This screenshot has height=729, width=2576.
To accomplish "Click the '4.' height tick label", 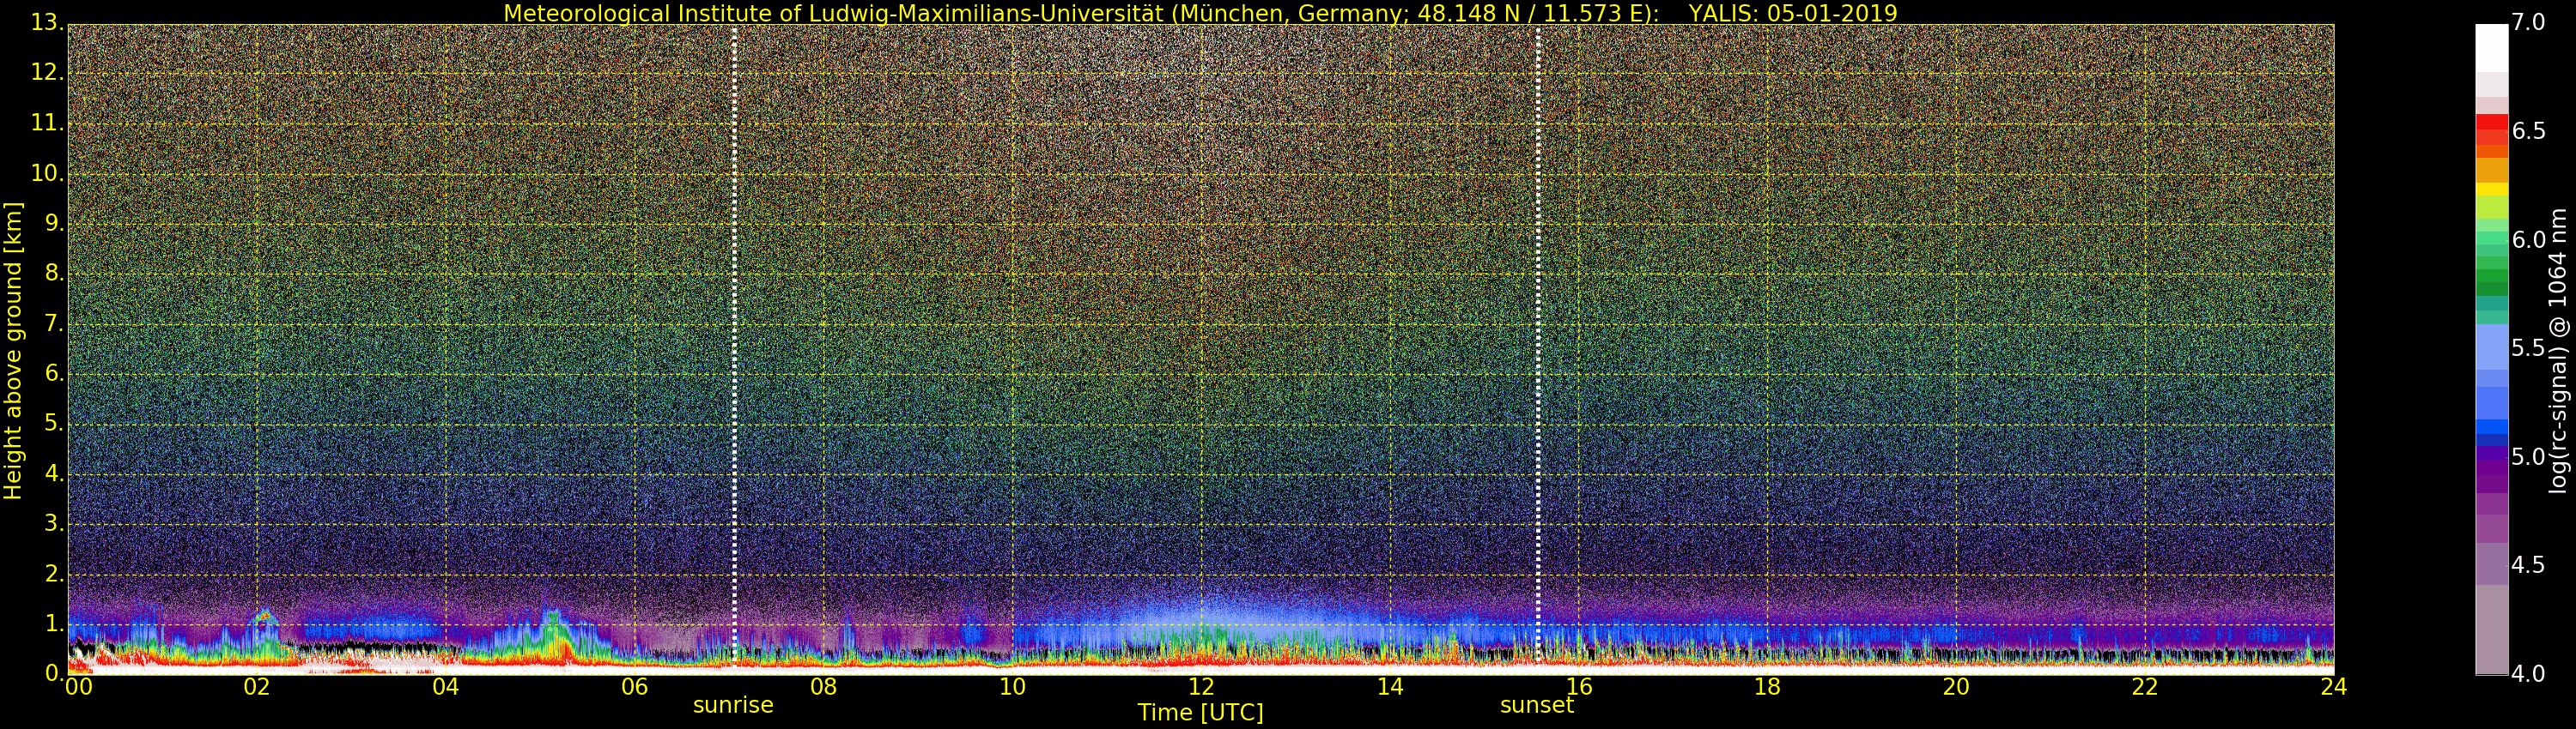I will (x=54, y=473).
